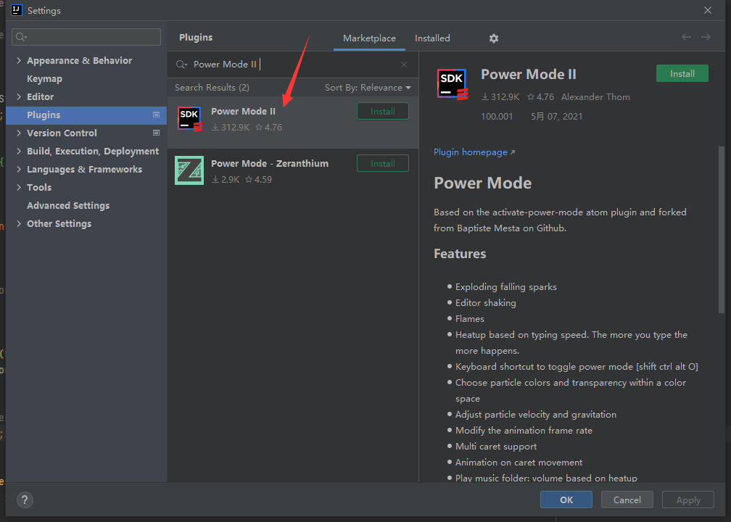
Task: Click the back navigation arrow
Action: point(686,37)
